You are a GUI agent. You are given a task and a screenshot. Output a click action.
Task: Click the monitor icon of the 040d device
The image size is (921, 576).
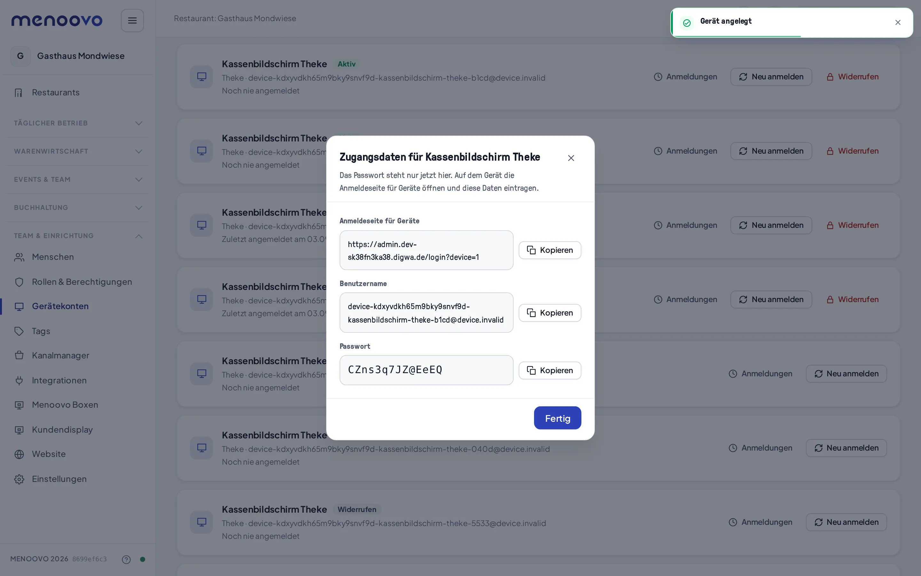(x=201, y=448)
